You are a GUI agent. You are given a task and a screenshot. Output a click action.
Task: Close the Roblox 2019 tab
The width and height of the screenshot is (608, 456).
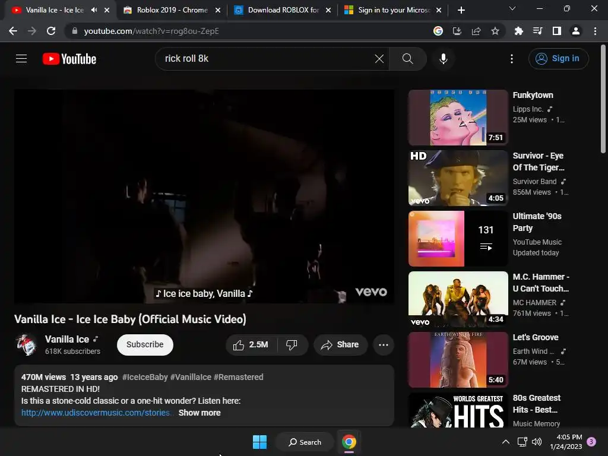pyautogui.click(x=218, y=10)
